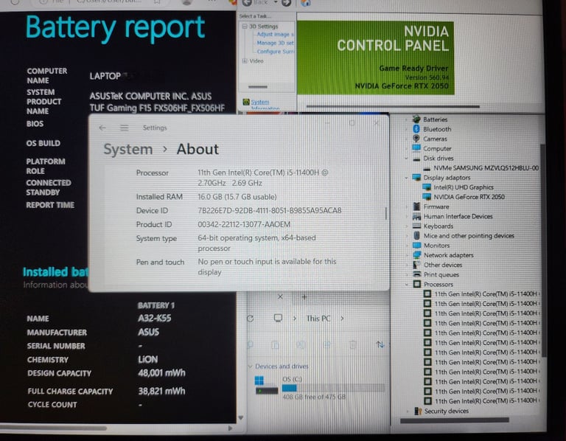This screenshot has width=566, height=441.
Task: Click the Firmware category icon
Action: pyautogui.click(x=416, y=206)
